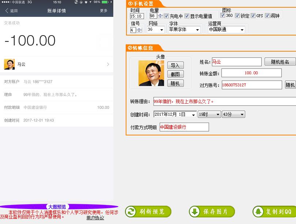Toggle the 360 icon checkbox
Screen dimensions: 296x224
pos(223,15)
